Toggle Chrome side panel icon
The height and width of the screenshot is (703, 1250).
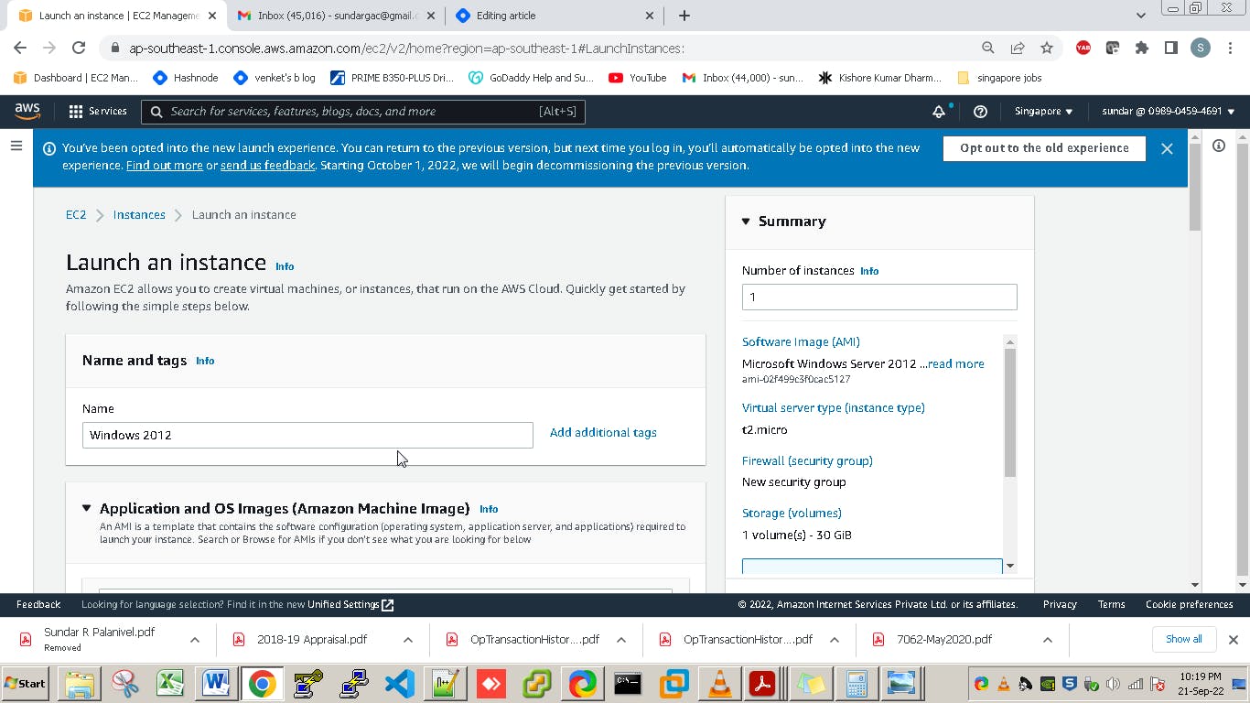[x=1170, y=48]
